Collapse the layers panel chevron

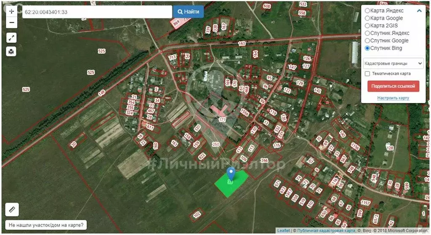(x=419, y=11)
